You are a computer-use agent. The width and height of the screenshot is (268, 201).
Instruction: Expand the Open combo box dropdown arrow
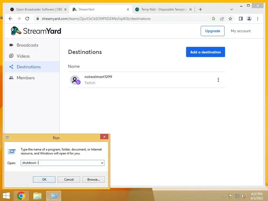102,163
